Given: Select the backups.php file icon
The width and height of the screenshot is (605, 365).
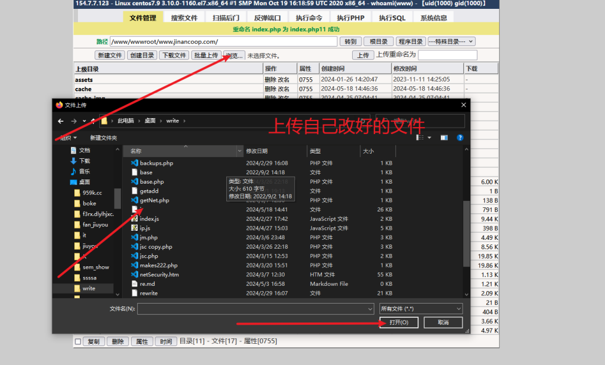Looking at the screenshot, I should coord(134,163).
